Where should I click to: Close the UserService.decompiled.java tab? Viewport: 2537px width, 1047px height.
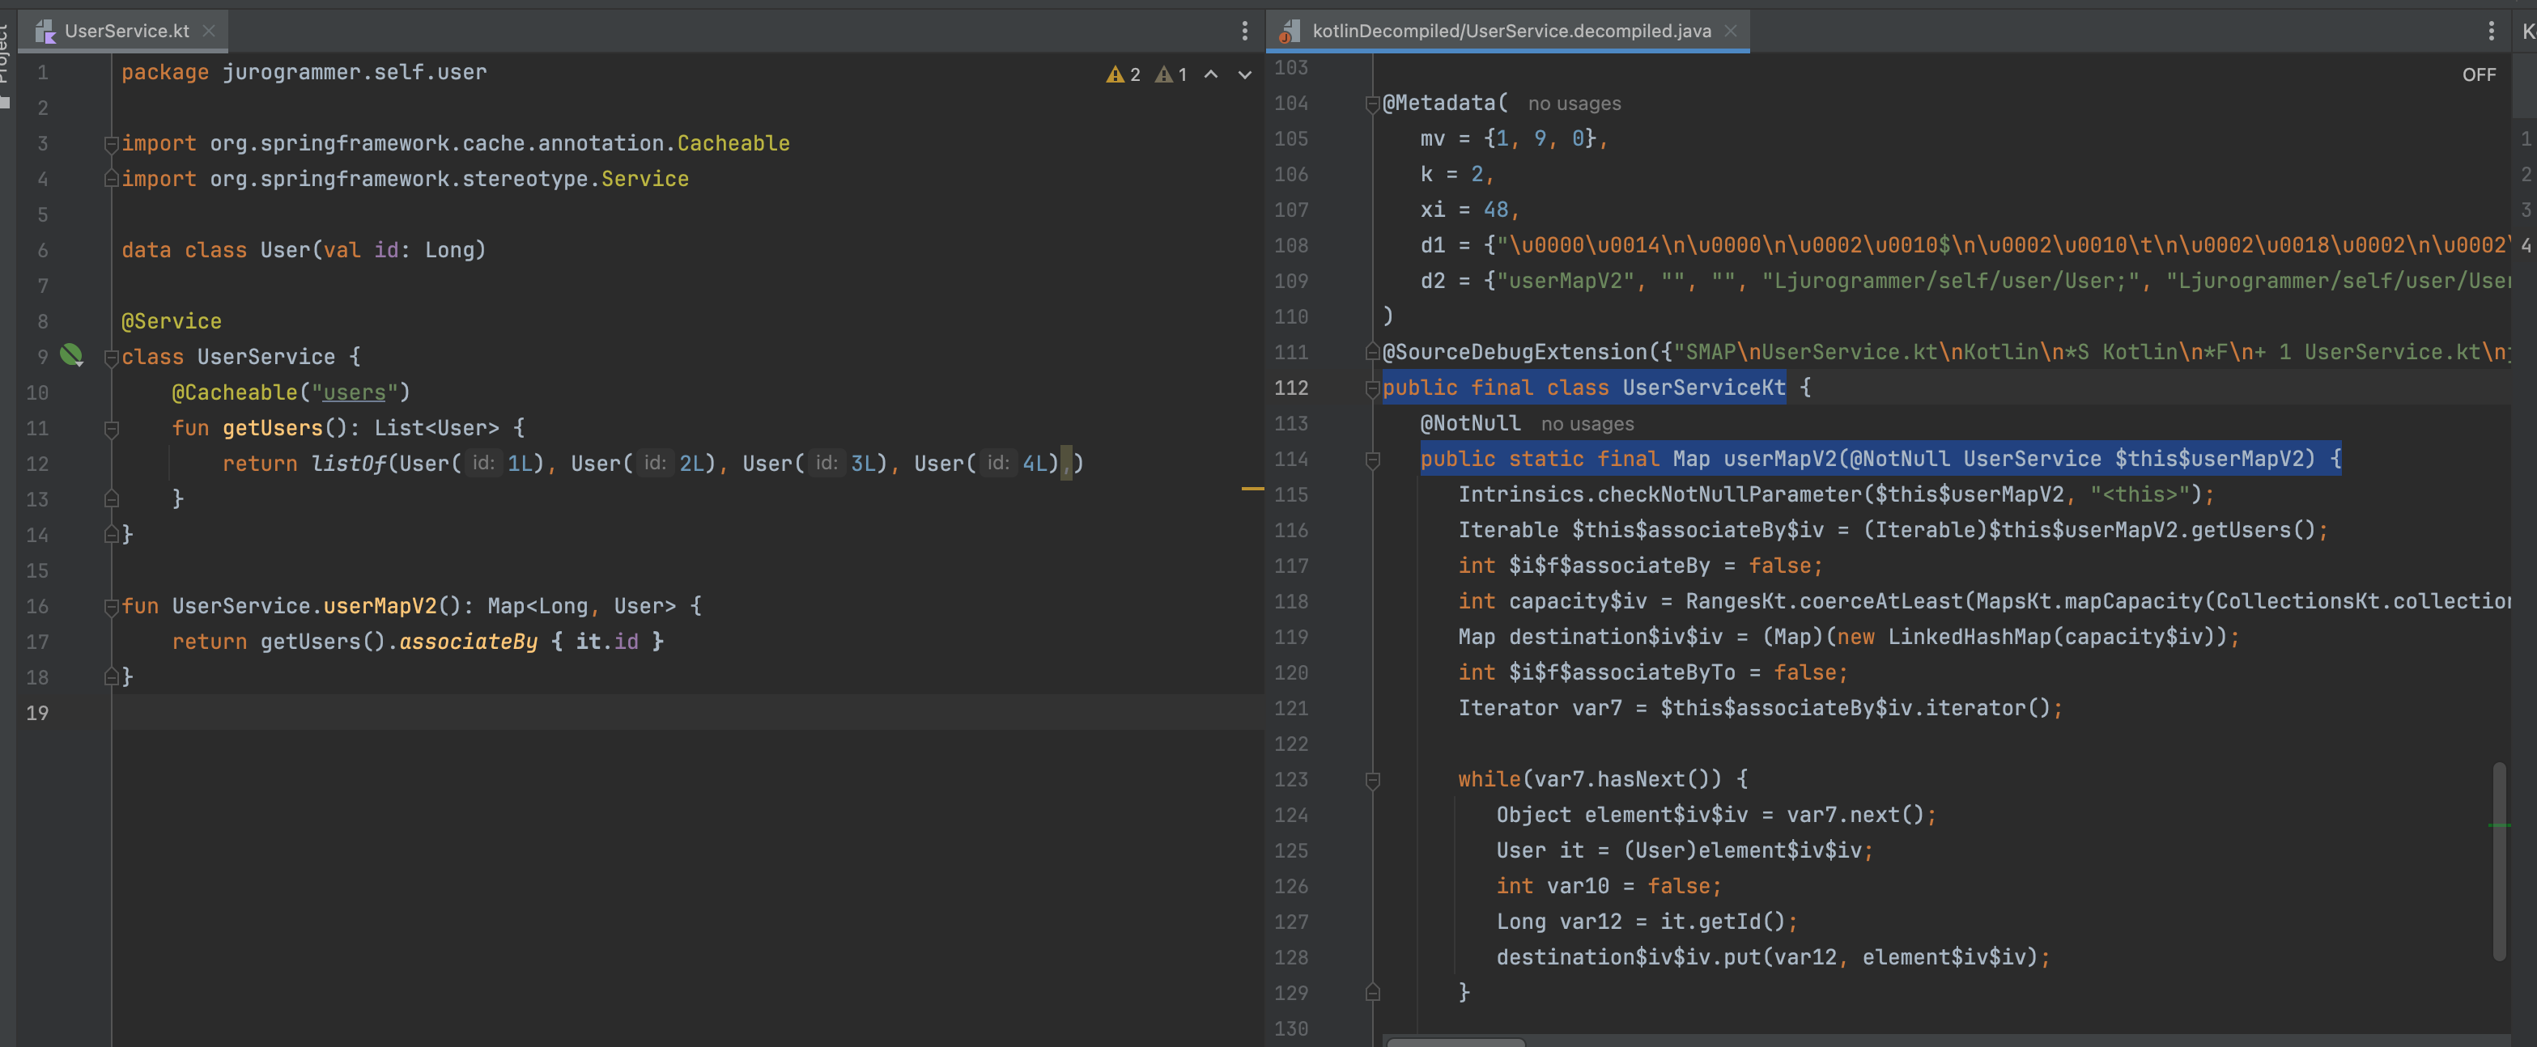pos(1731,31)
